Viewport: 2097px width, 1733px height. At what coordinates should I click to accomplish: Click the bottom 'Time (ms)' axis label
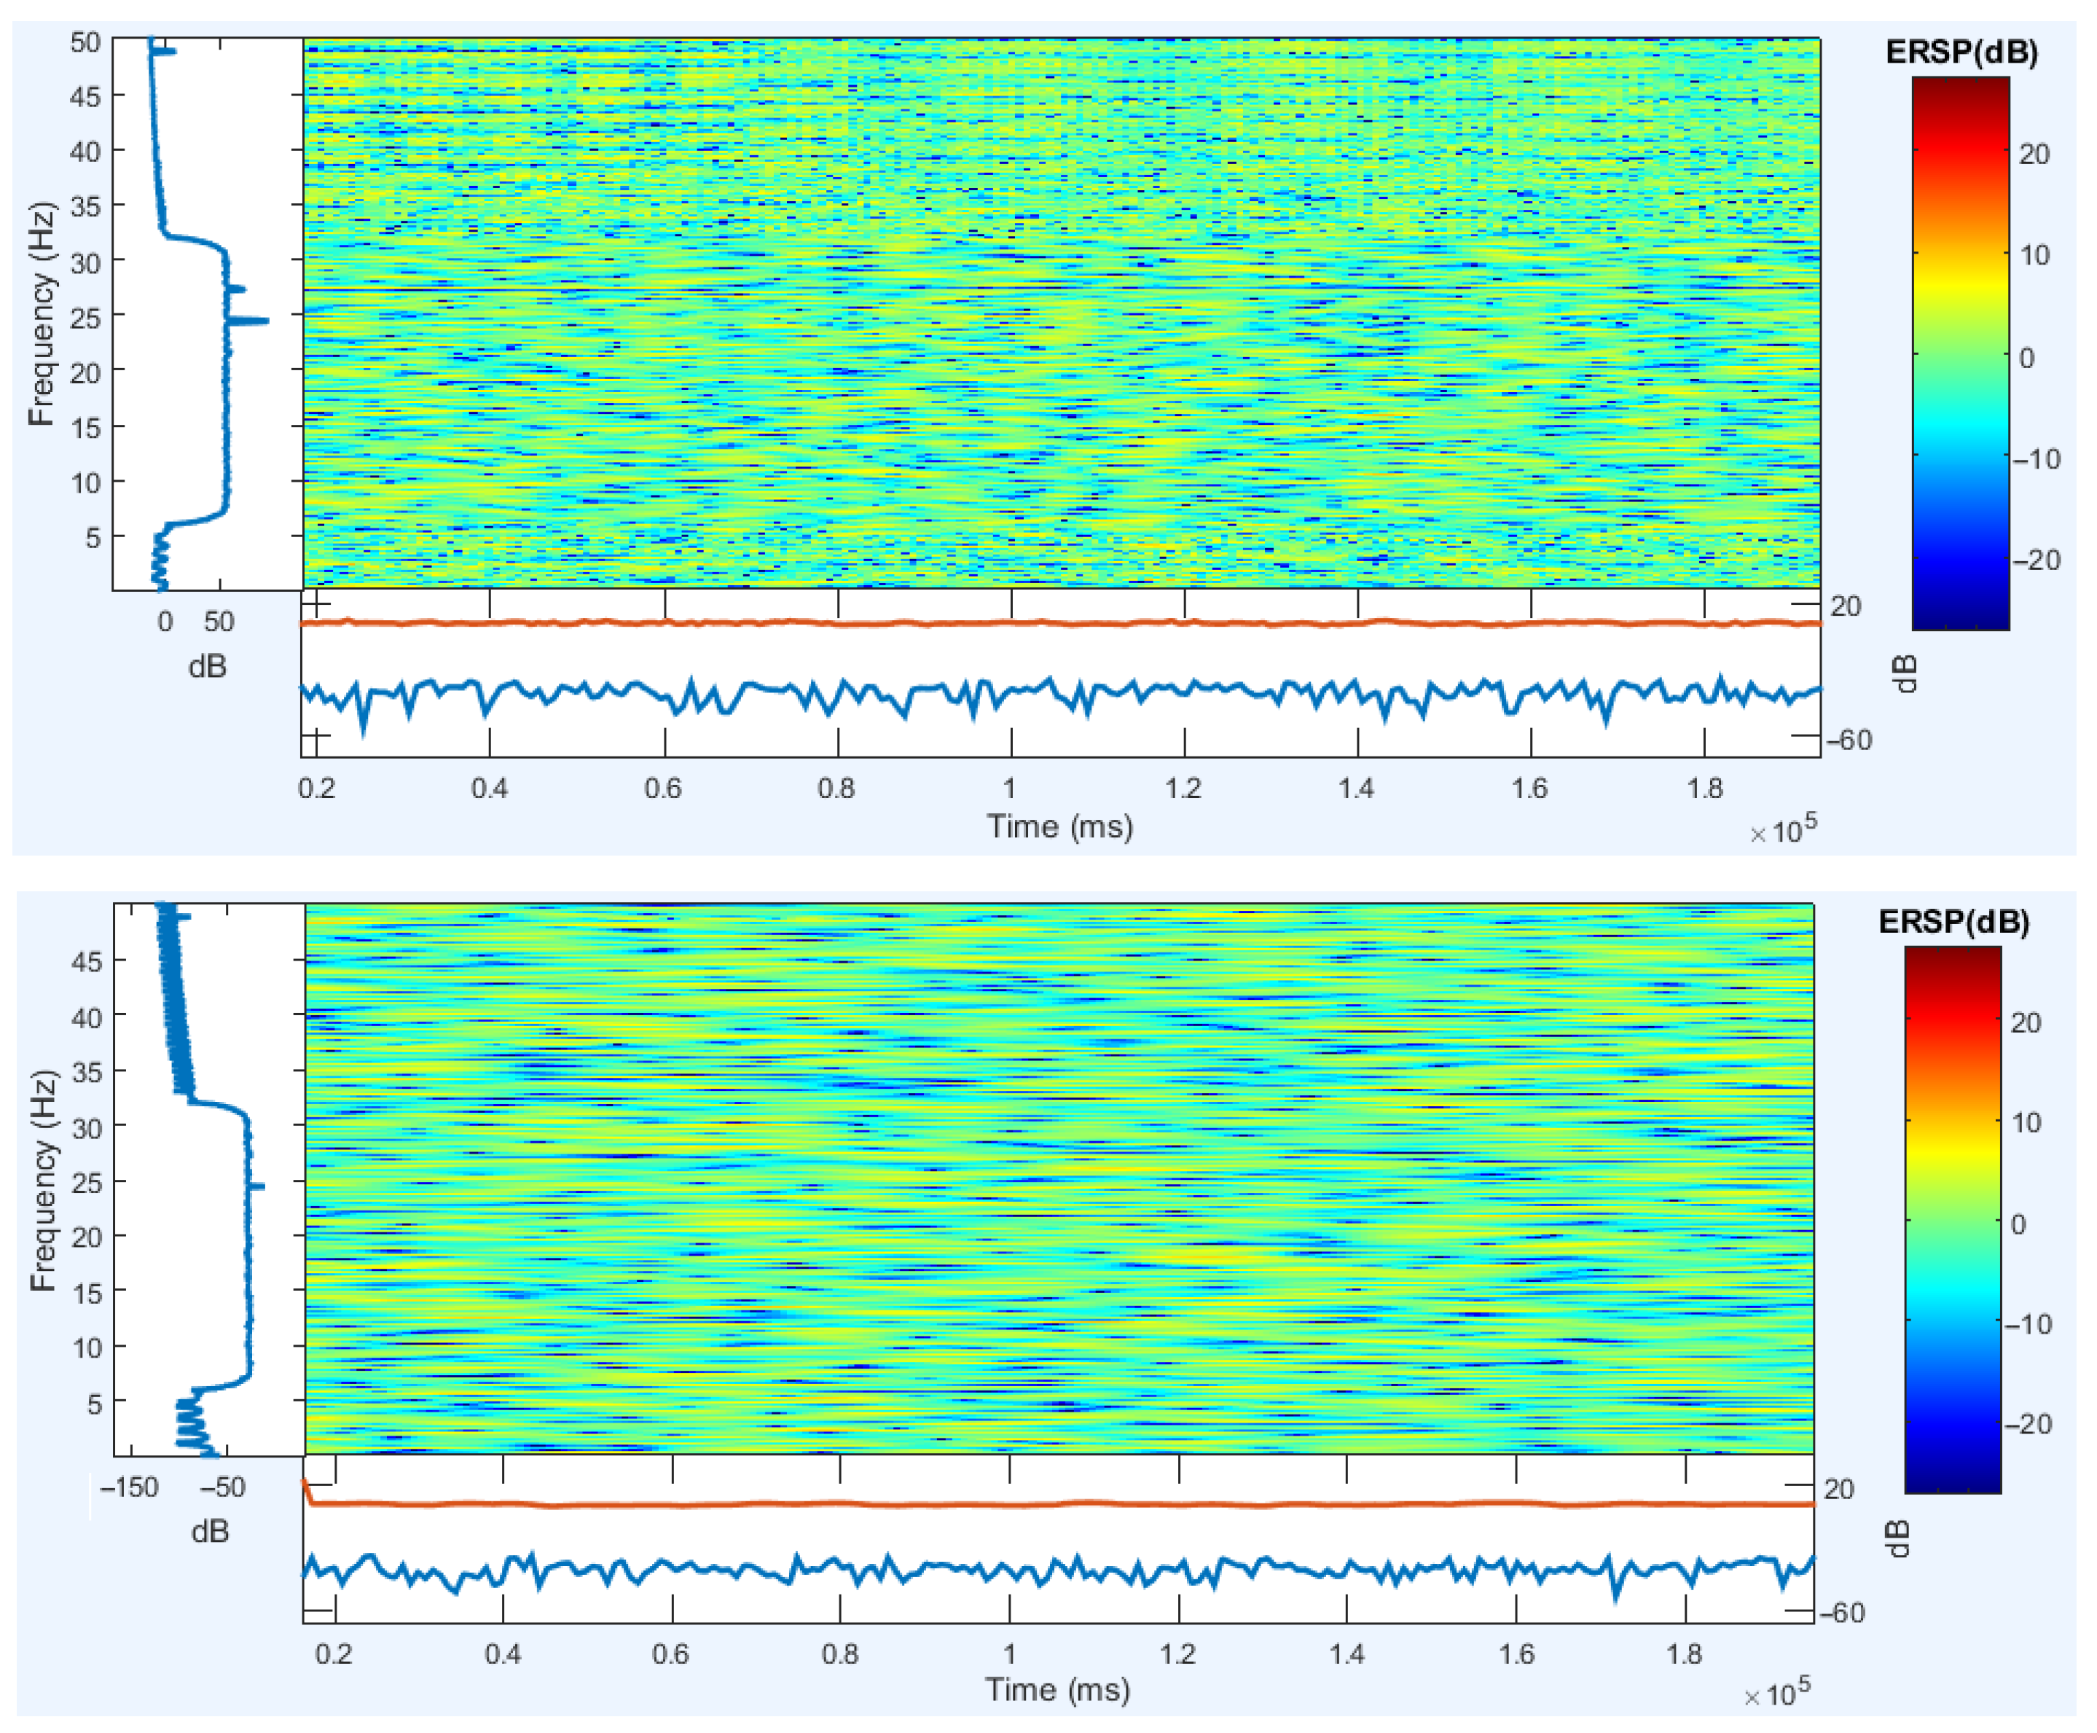(1057, 1689)
